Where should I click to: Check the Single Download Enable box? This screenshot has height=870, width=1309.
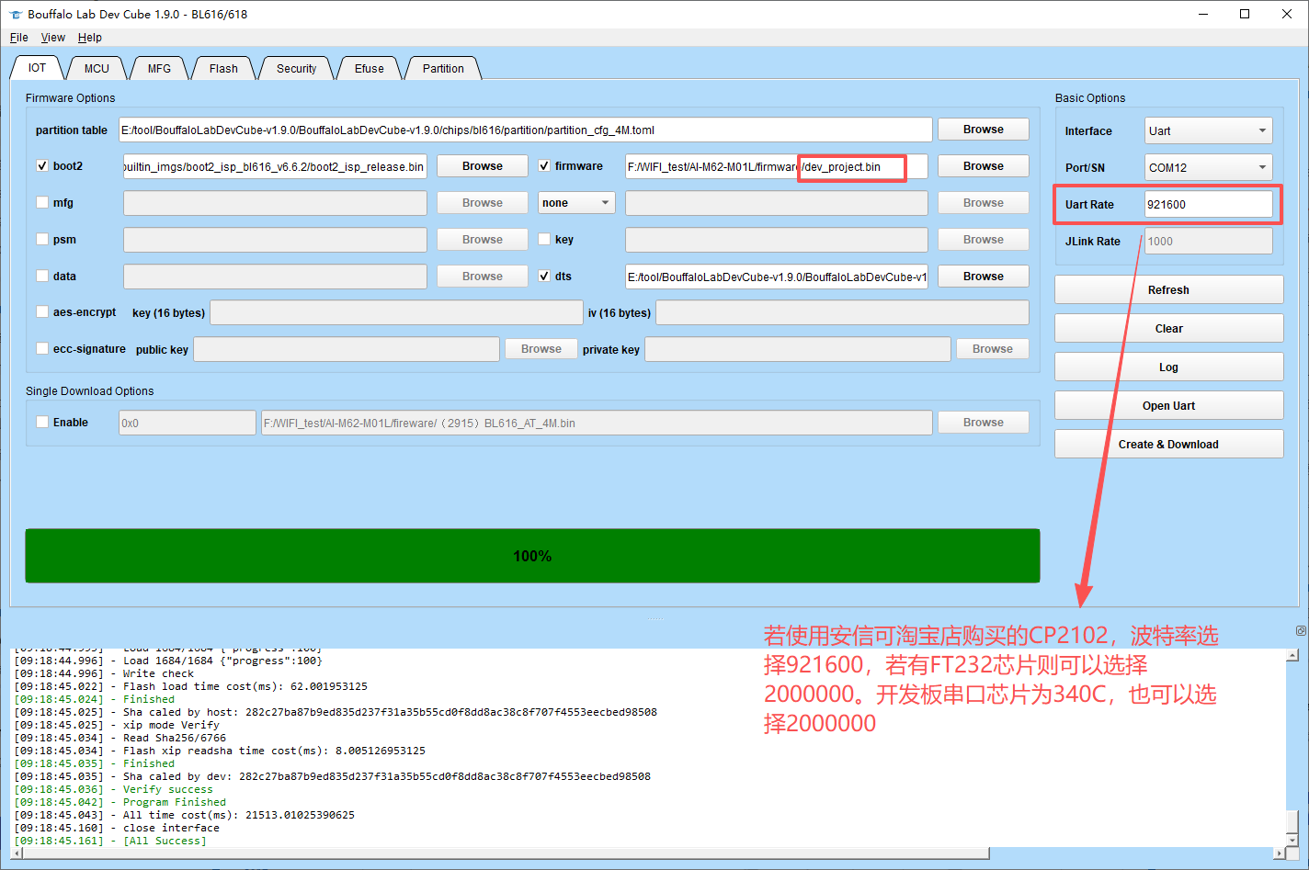point(42,423)
